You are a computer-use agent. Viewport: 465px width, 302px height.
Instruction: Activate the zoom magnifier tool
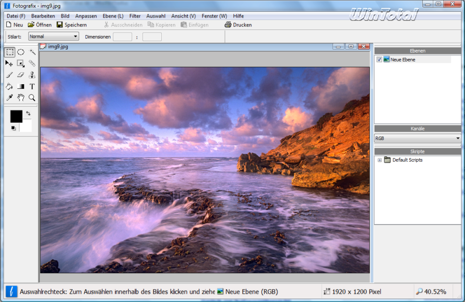(32, 98)
